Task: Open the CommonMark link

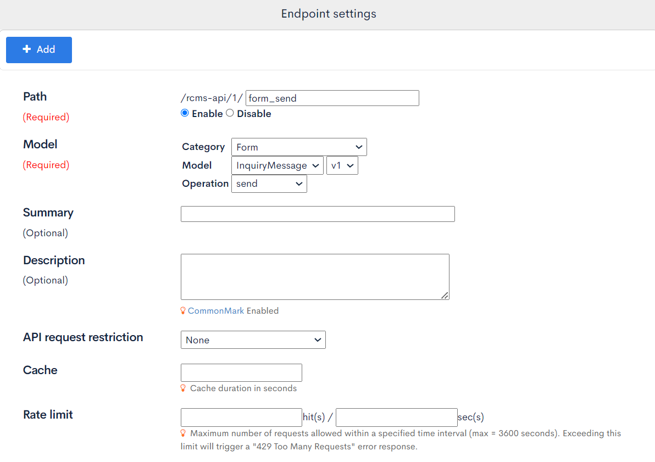Action: [216, 310]
